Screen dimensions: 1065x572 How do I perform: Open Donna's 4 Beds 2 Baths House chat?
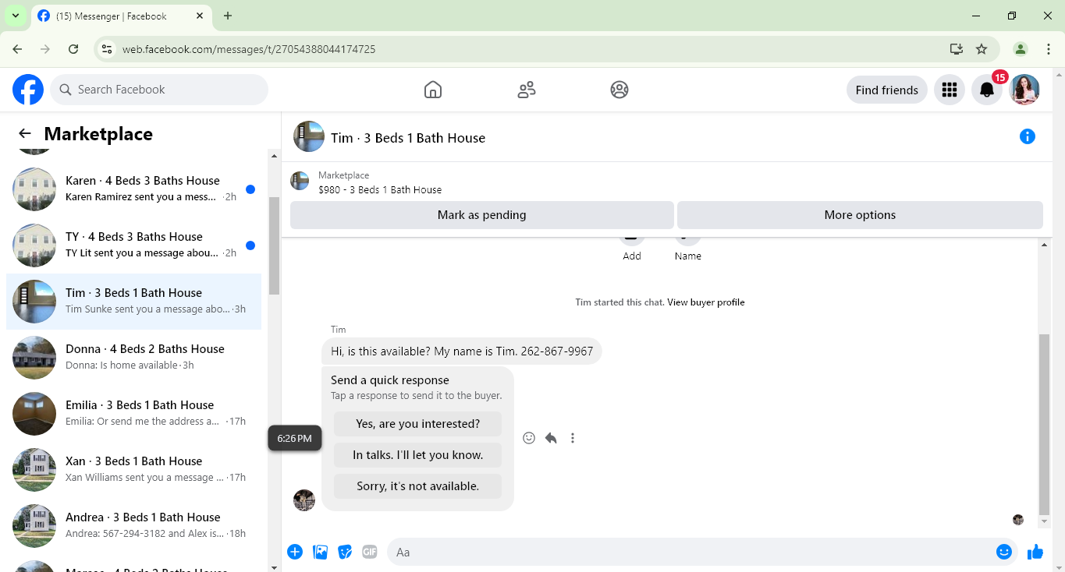tap(134, 358)
